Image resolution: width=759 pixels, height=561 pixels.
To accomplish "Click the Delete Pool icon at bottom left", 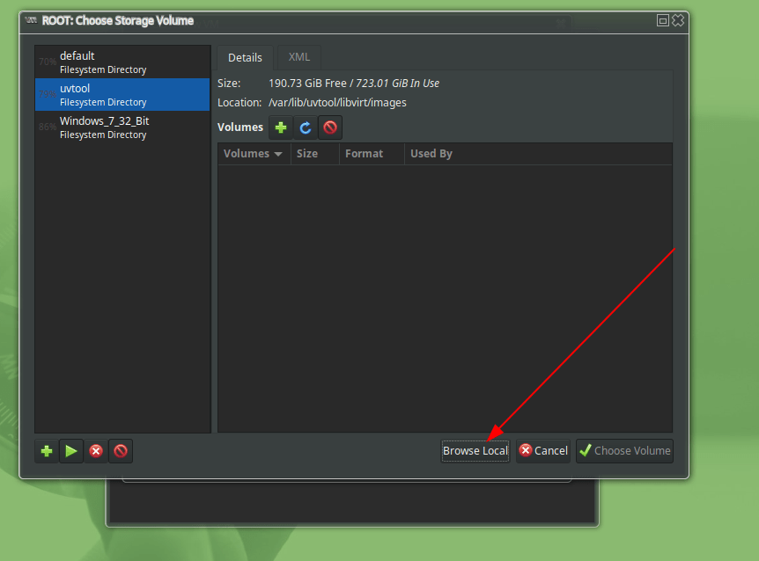I will click(x=121, y=451).
